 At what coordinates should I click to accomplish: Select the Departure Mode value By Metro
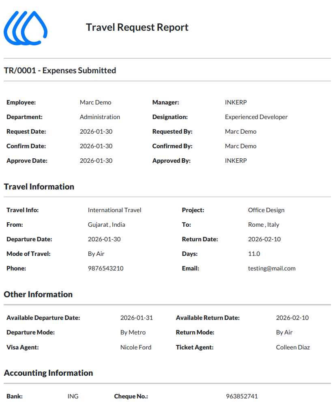[x=133, y=332]
